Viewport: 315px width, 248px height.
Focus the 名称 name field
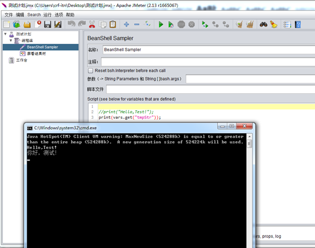pyautogui.click(x=209, y=49)
